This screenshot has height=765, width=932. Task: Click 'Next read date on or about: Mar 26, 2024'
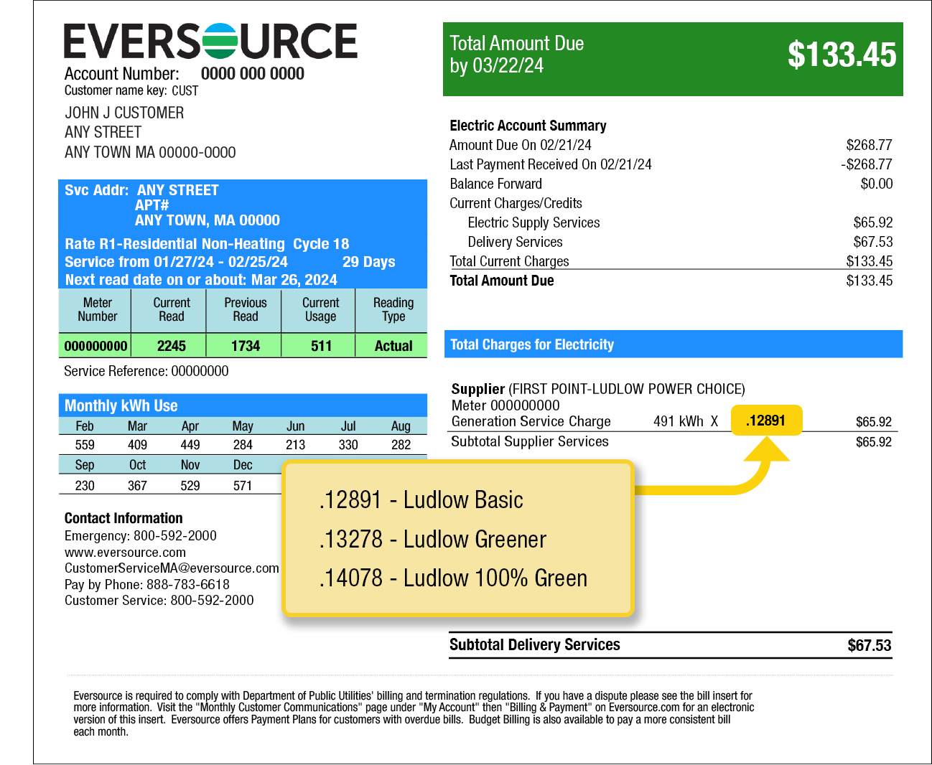(201, 280)
